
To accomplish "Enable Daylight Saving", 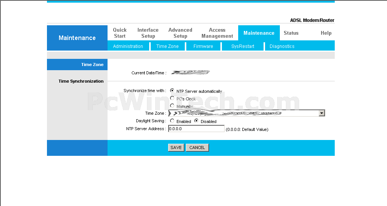I will coord(172,121).
